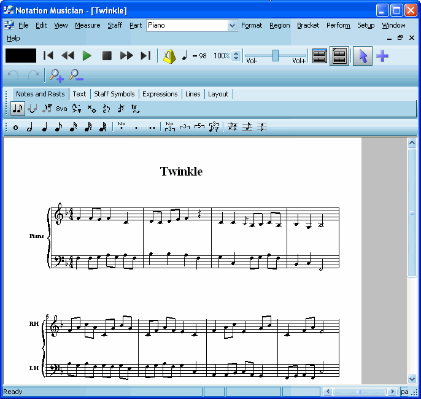Image resolution: width=421 pixels, height=399 pixels.
Task: Open the Measure menu
Action: point(87,25)
